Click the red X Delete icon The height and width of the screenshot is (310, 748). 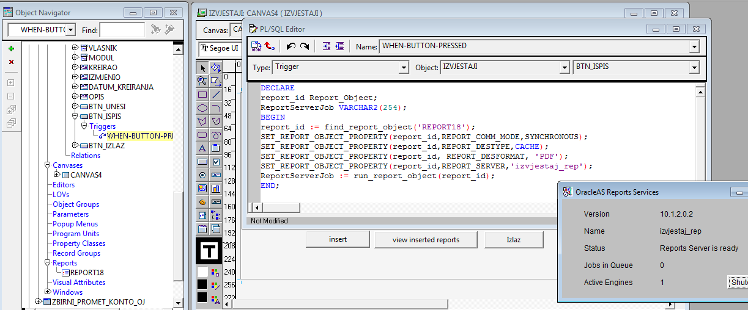(11, 62)
